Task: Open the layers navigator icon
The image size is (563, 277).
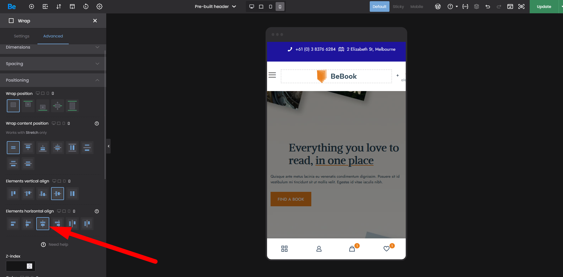Action: tap(477, 6)
